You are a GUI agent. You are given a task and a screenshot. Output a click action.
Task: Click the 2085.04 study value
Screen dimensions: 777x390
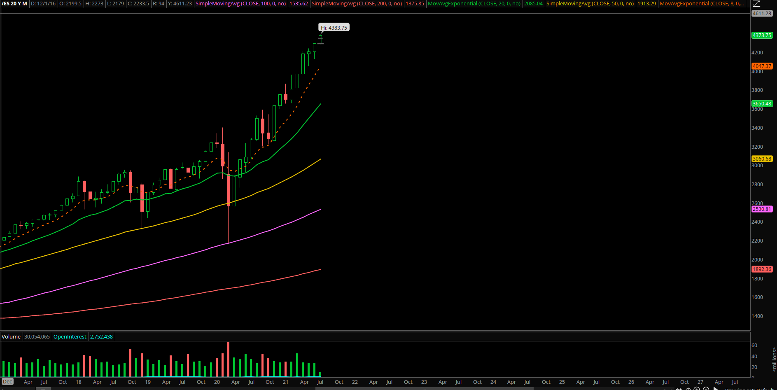pos(533,3)
